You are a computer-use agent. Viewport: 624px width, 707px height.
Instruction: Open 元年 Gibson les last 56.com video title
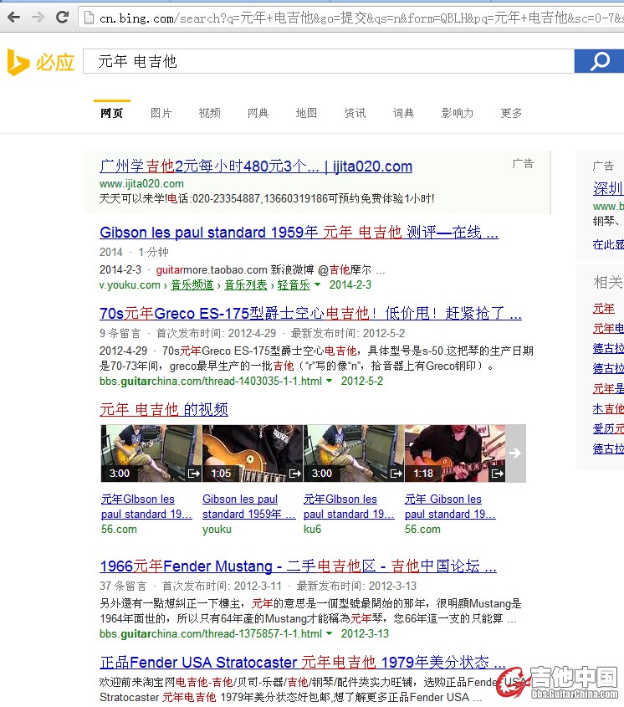coord(450,507)
